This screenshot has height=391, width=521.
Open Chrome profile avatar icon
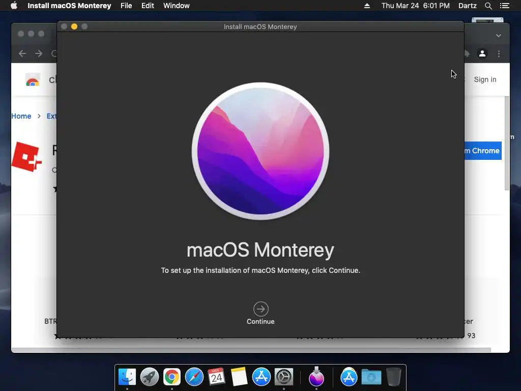[482, 53]
